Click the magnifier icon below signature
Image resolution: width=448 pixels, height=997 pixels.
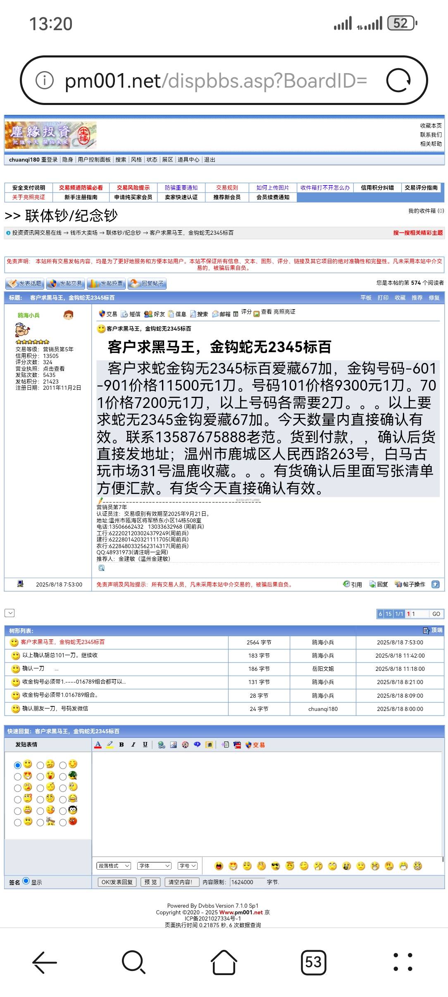coord(102,568)
